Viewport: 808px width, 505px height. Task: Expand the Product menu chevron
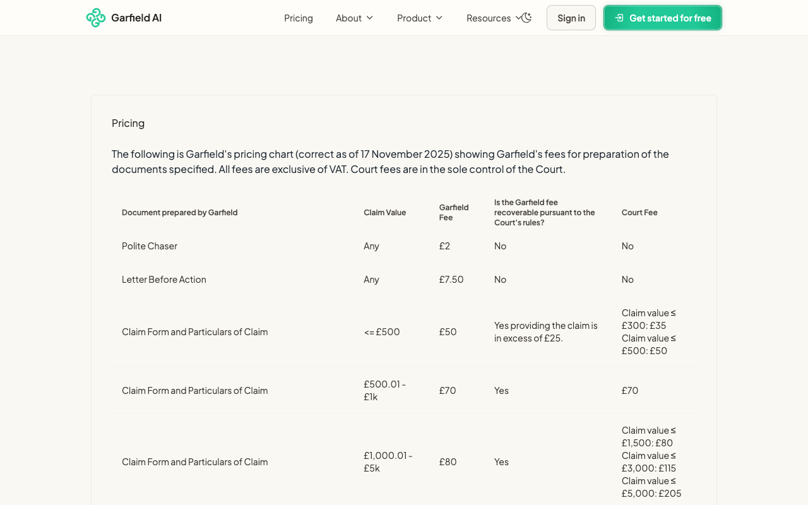pyautogui.click(x=439, y=18)
